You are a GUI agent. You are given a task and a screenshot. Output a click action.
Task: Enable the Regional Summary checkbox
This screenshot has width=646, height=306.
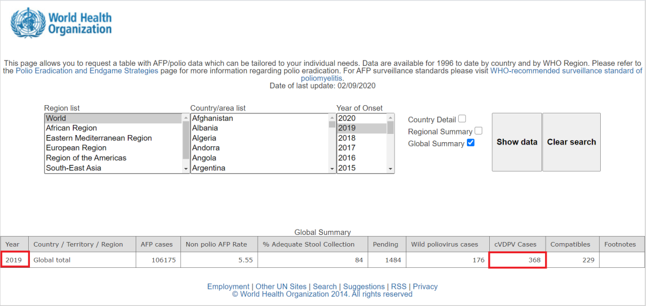tap(478, 131)
